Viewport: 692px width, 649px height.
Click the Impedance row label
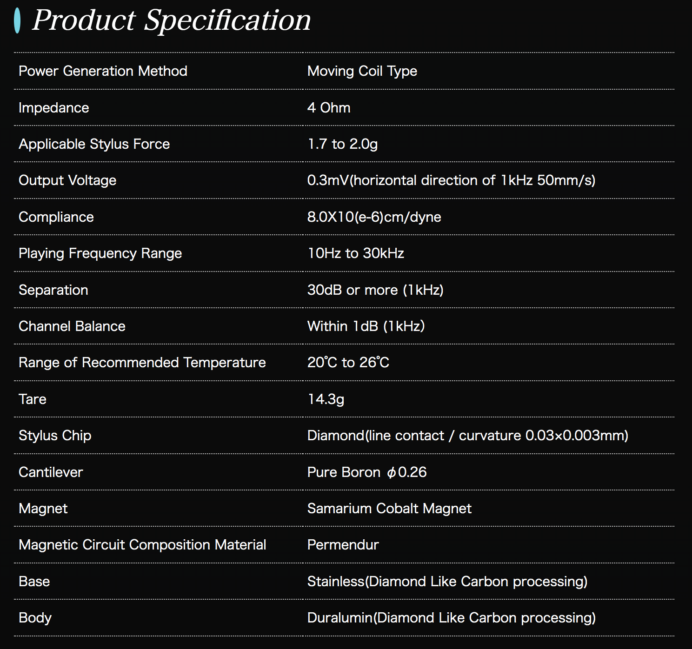[x=53, y=108]
